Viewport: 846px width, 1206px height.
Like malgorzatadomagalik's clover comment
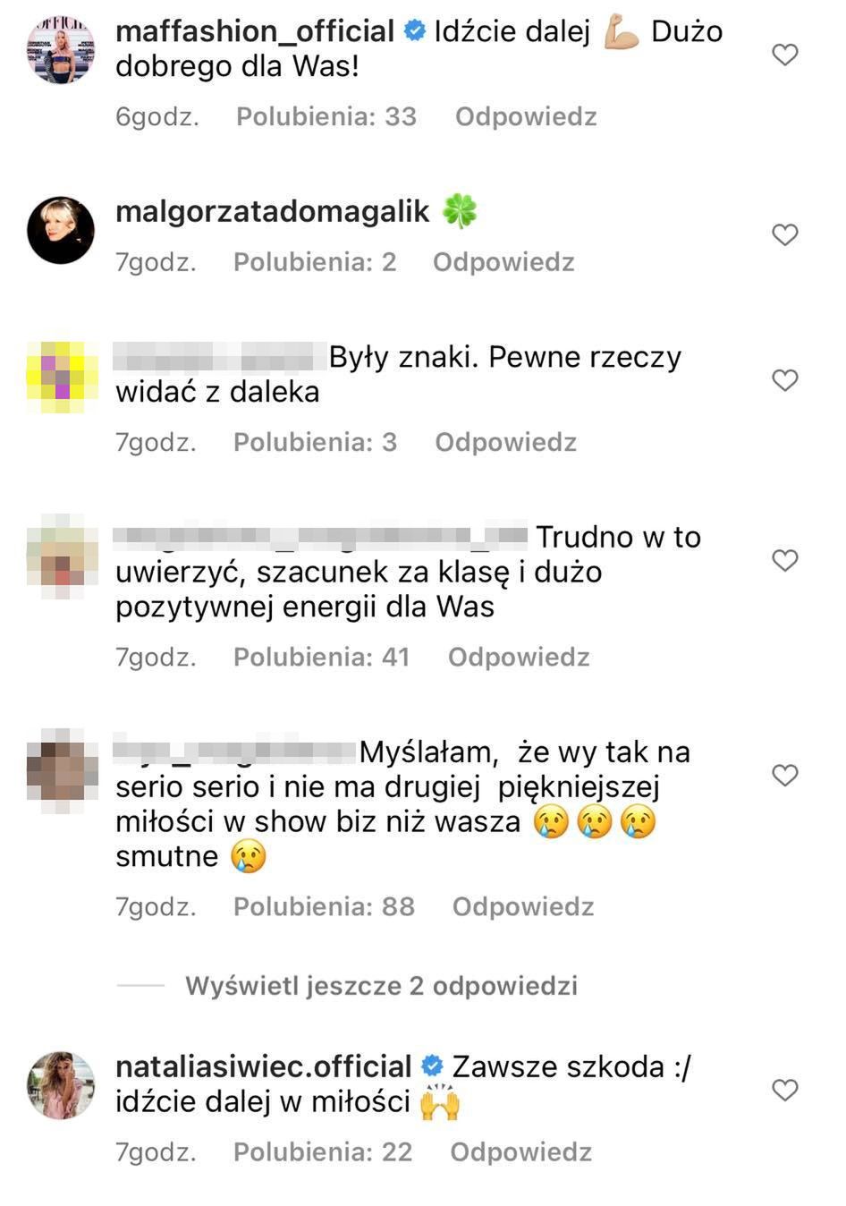(x=784, y=235)
